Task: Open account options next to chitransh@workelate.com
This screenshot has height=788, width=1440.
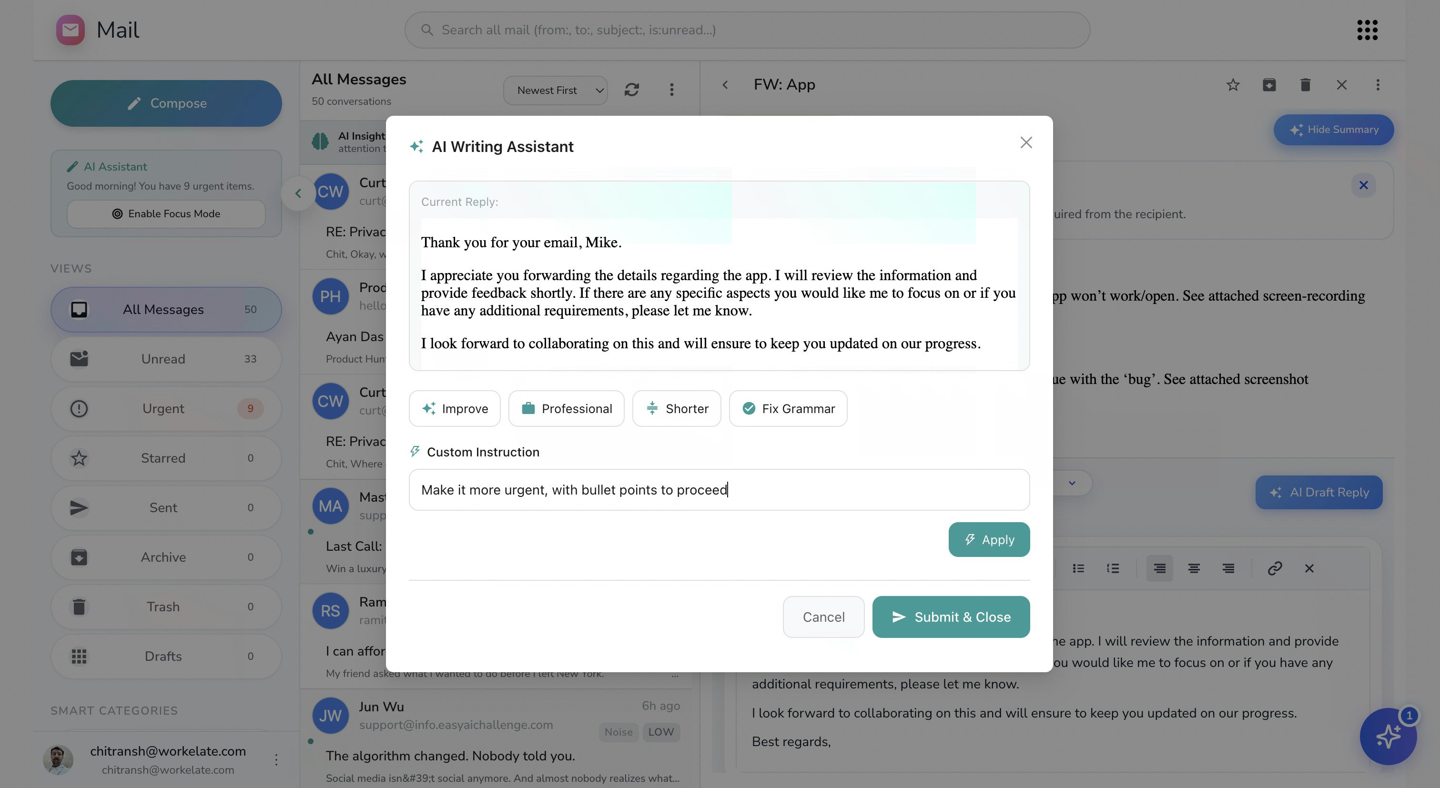Action: pos(276,759)
